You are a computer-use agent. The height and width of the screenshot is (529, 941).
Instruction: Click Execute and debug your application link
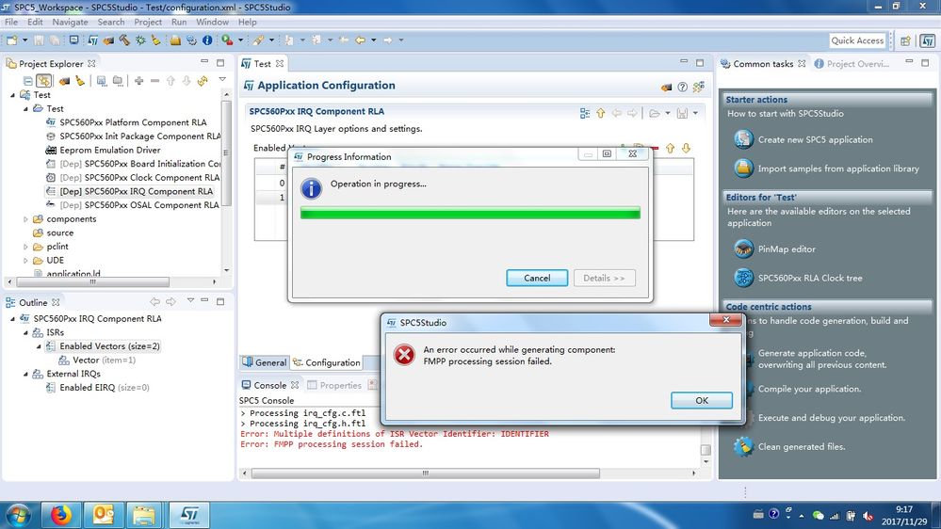pyautogui.click(x=831, y=417)
